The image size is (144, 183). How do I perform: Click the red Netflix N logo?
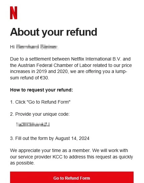[x=13, y=13]
